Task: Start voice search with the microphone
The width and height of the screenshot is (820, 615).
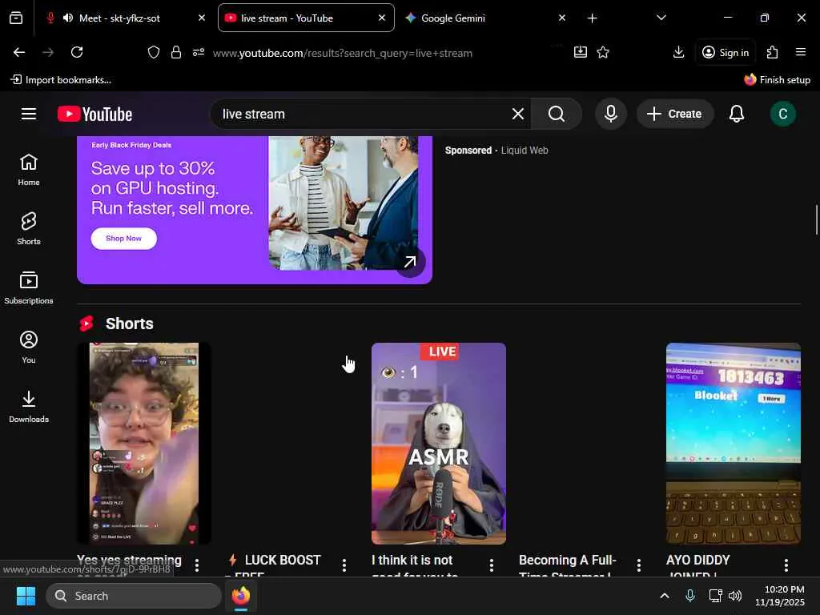Action: (x=610, y=114)
